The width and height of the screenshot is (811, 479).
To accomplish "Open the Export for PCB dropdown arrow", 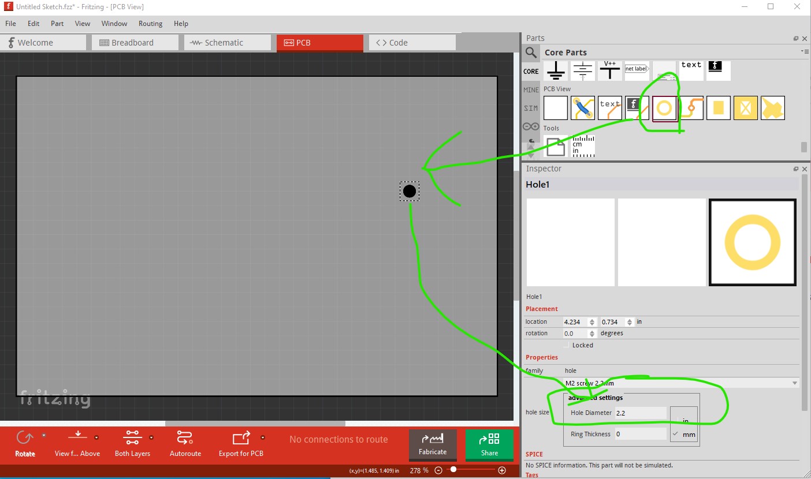I will pos(263,437).
